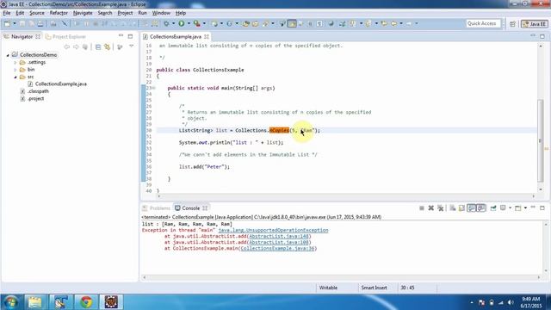
Task: Collapse the CollectionsDemo project node
Action: (8, 55)
